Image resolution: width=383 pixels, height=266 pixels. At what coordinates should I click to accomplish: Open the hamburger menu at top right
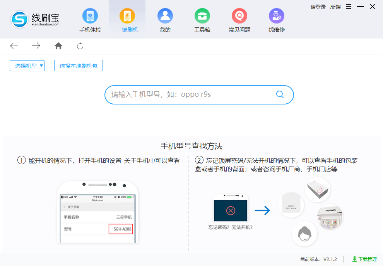pyautogui.click(x=349, y=7)
